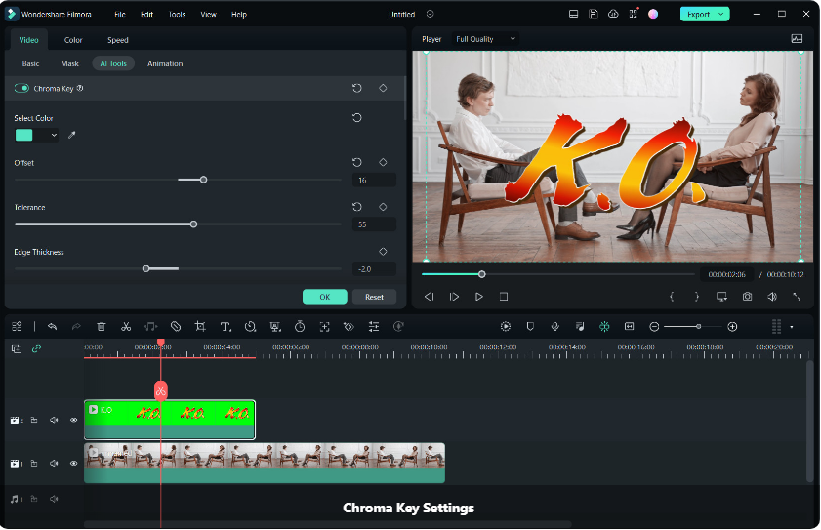
Task: Click the Offset value field
Action: click(374, 180)
